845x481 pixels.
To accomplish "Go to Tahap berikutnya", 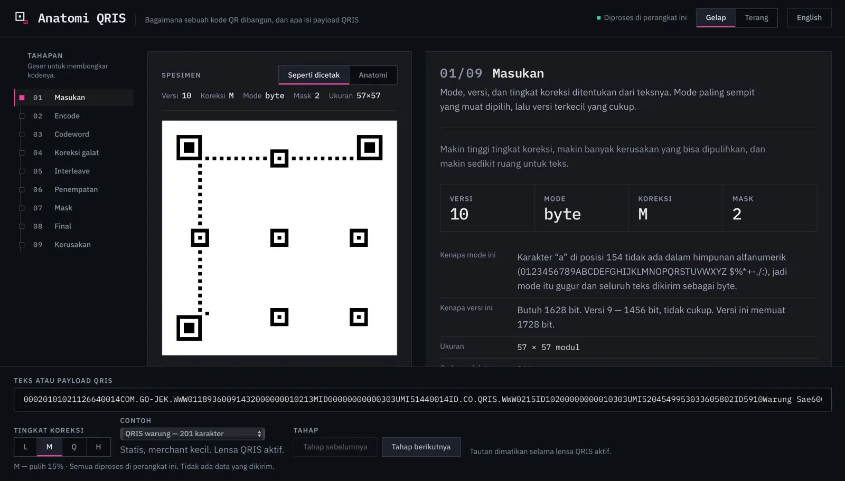I will (421, 447).
